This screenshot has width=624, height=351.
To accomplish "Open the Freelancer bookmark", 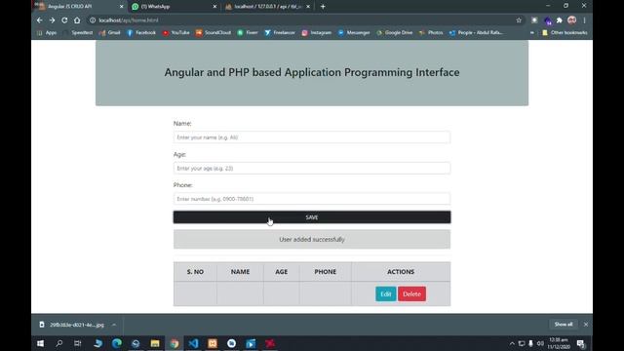I will 280,32.
